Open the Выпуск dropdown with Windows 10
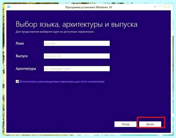 77,56
